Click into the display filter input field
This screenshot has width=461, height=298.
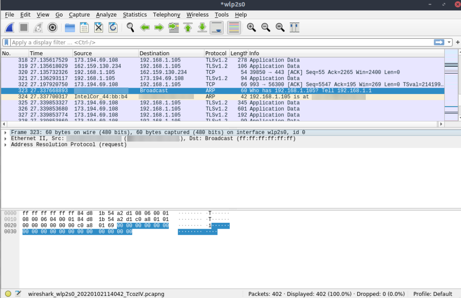(x=213, y=43)
